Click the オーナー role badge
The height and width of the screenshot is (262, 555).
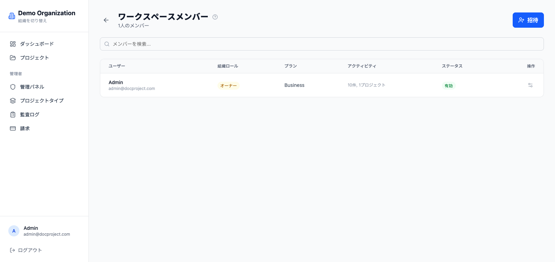click(229, 85)
